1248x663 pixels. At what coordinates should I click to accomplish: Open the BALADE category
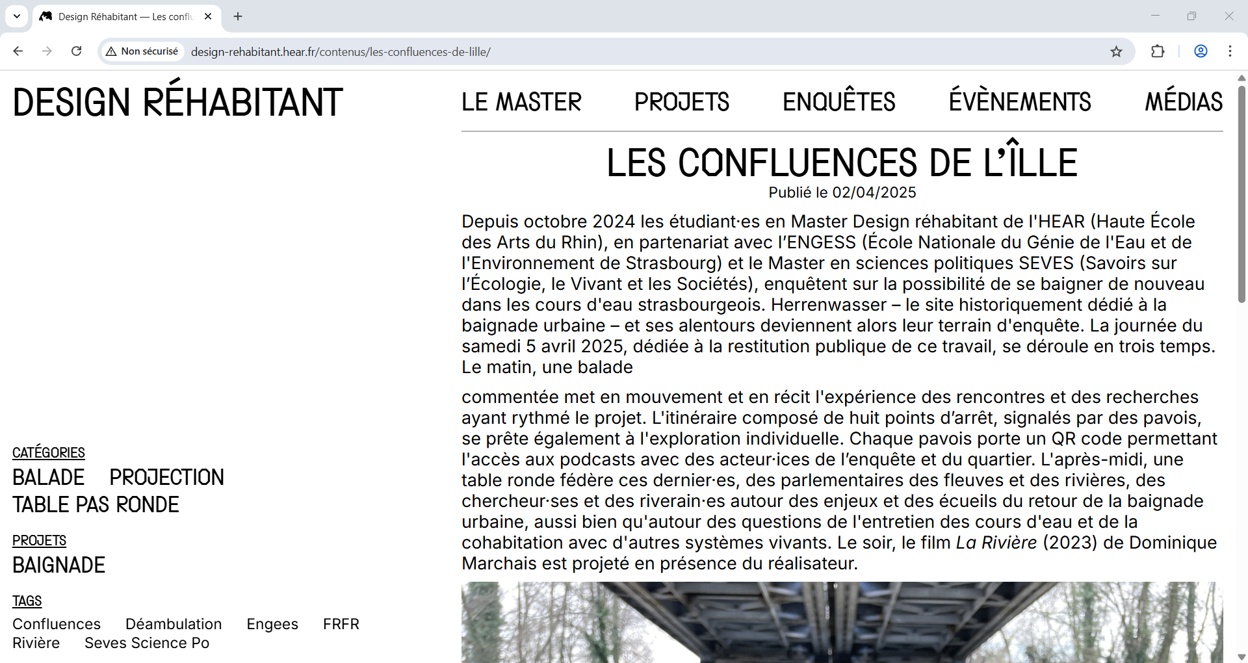coord(48,478)
